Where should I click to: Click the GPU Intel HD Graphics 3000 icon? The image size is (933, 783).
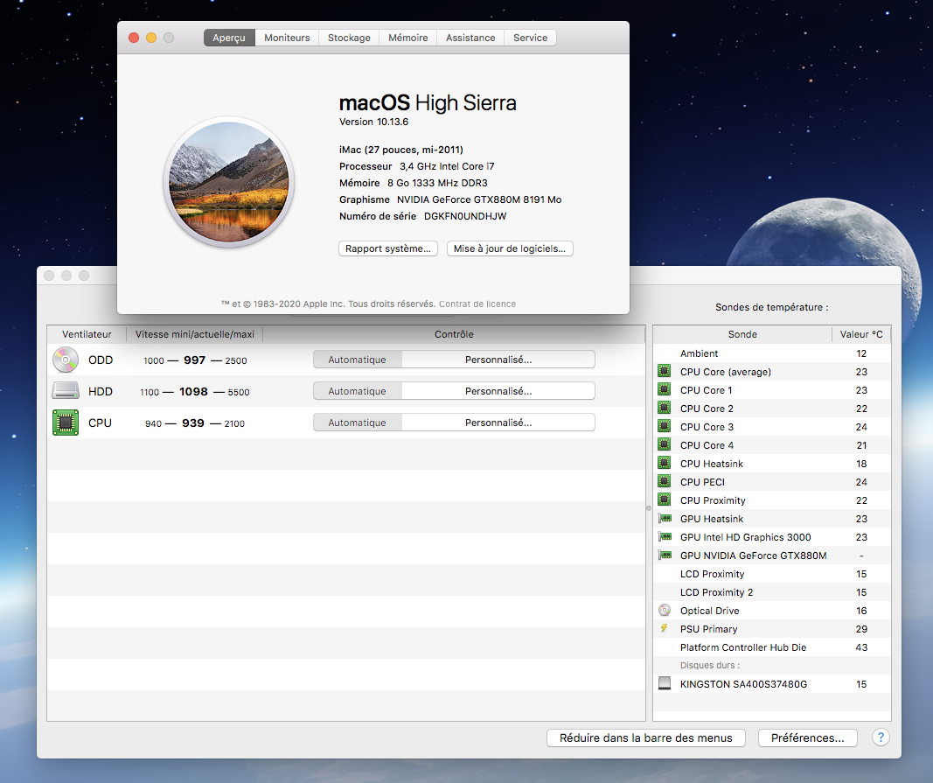tap(665, 537)
